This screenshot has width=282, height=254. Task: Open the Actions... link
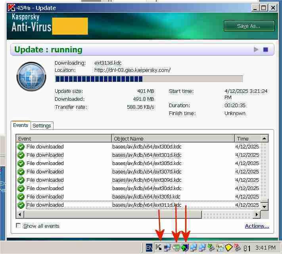[x=257, y=226]
